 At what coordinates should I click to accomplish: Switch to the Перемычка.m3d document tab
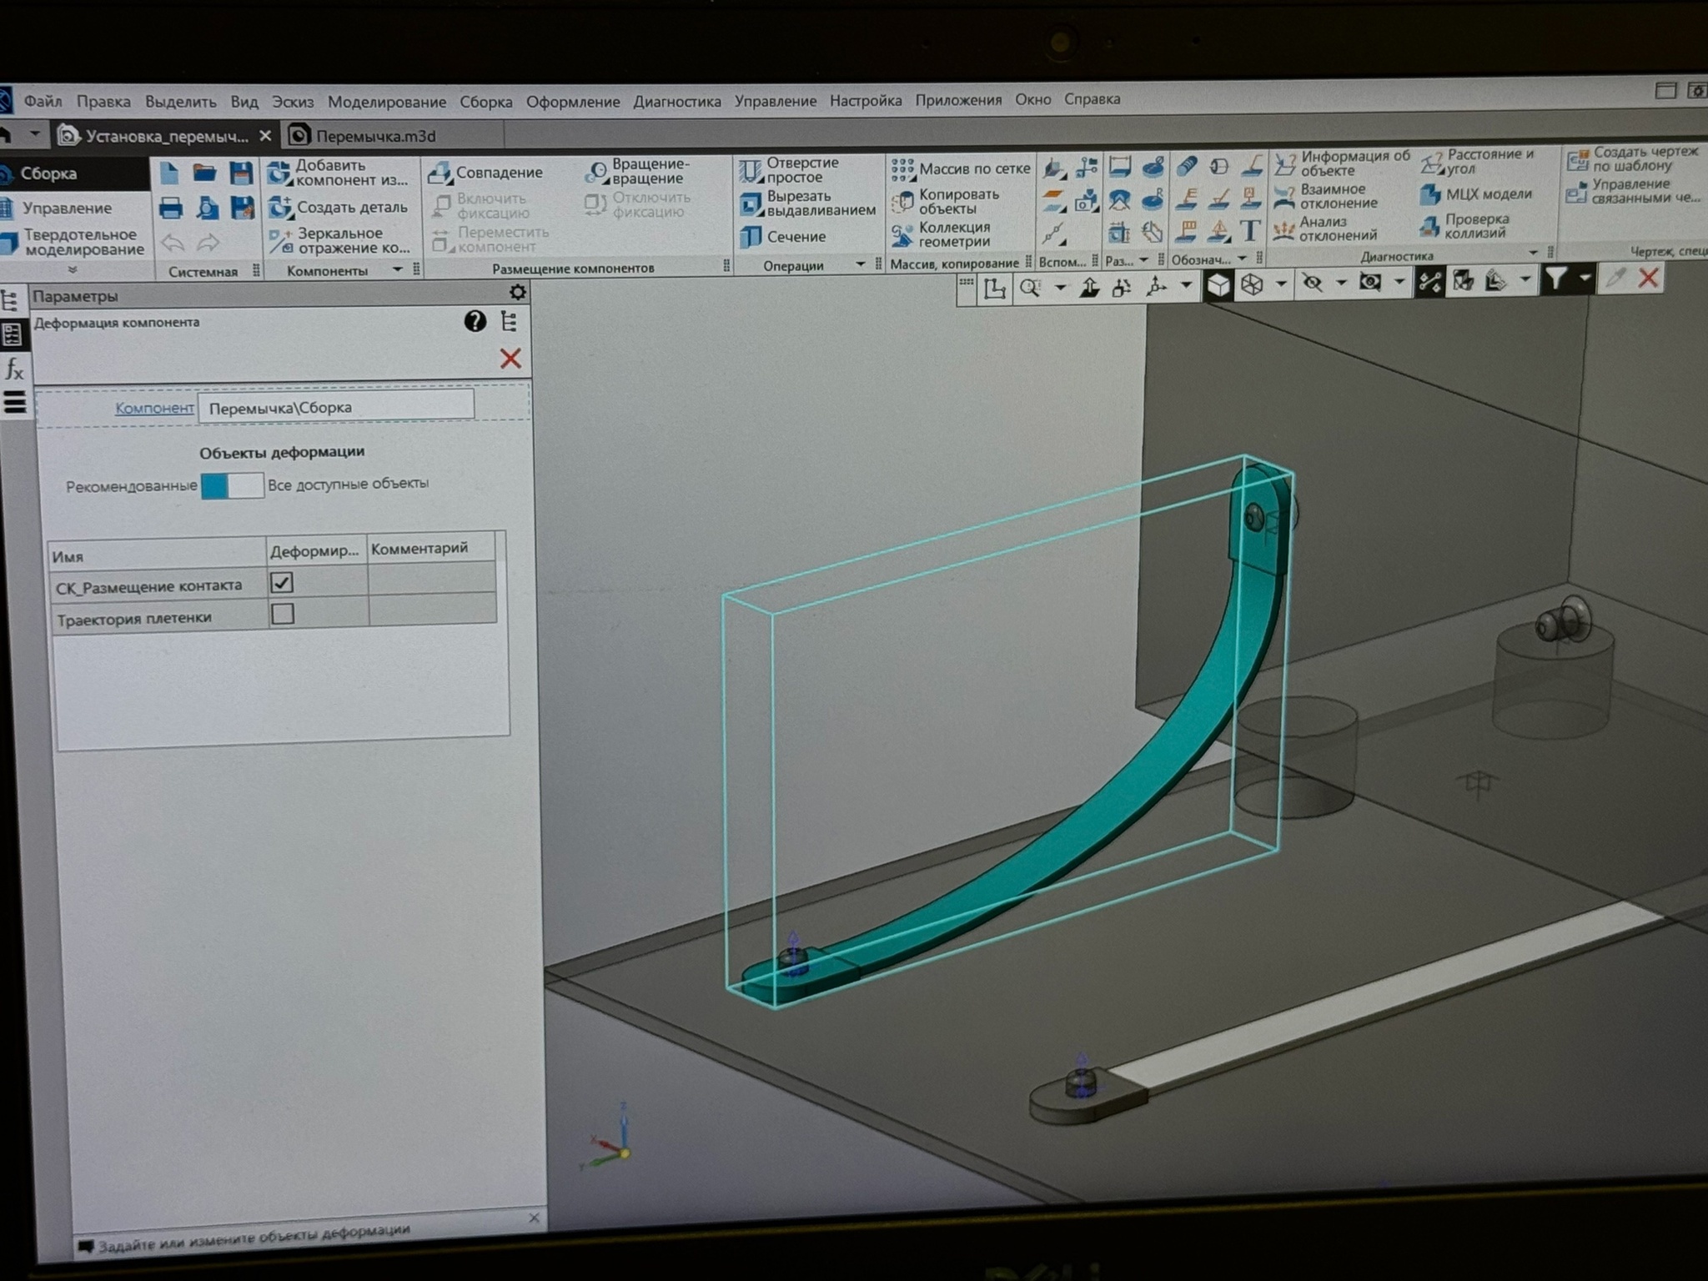click(375, 136)
